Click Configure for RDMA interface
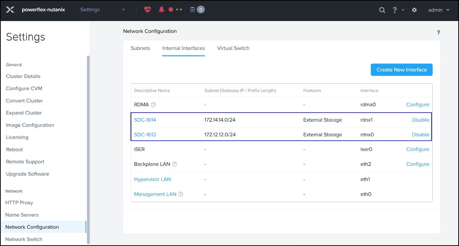The image size is (459, 246). (418, 105)
